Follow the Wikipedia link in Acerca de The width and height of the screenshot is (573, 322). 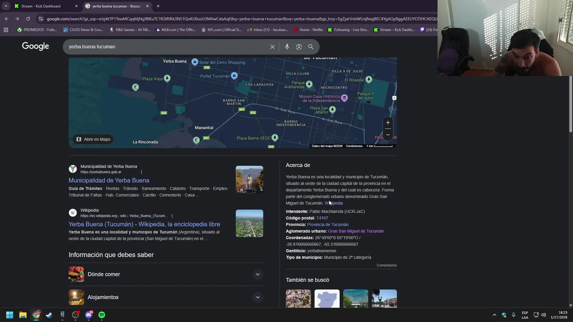tap(334, 203)
